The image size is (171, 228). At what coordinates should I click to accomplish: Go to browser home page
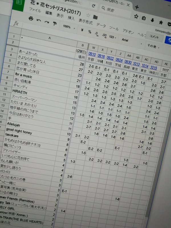(x=161, y=22)
